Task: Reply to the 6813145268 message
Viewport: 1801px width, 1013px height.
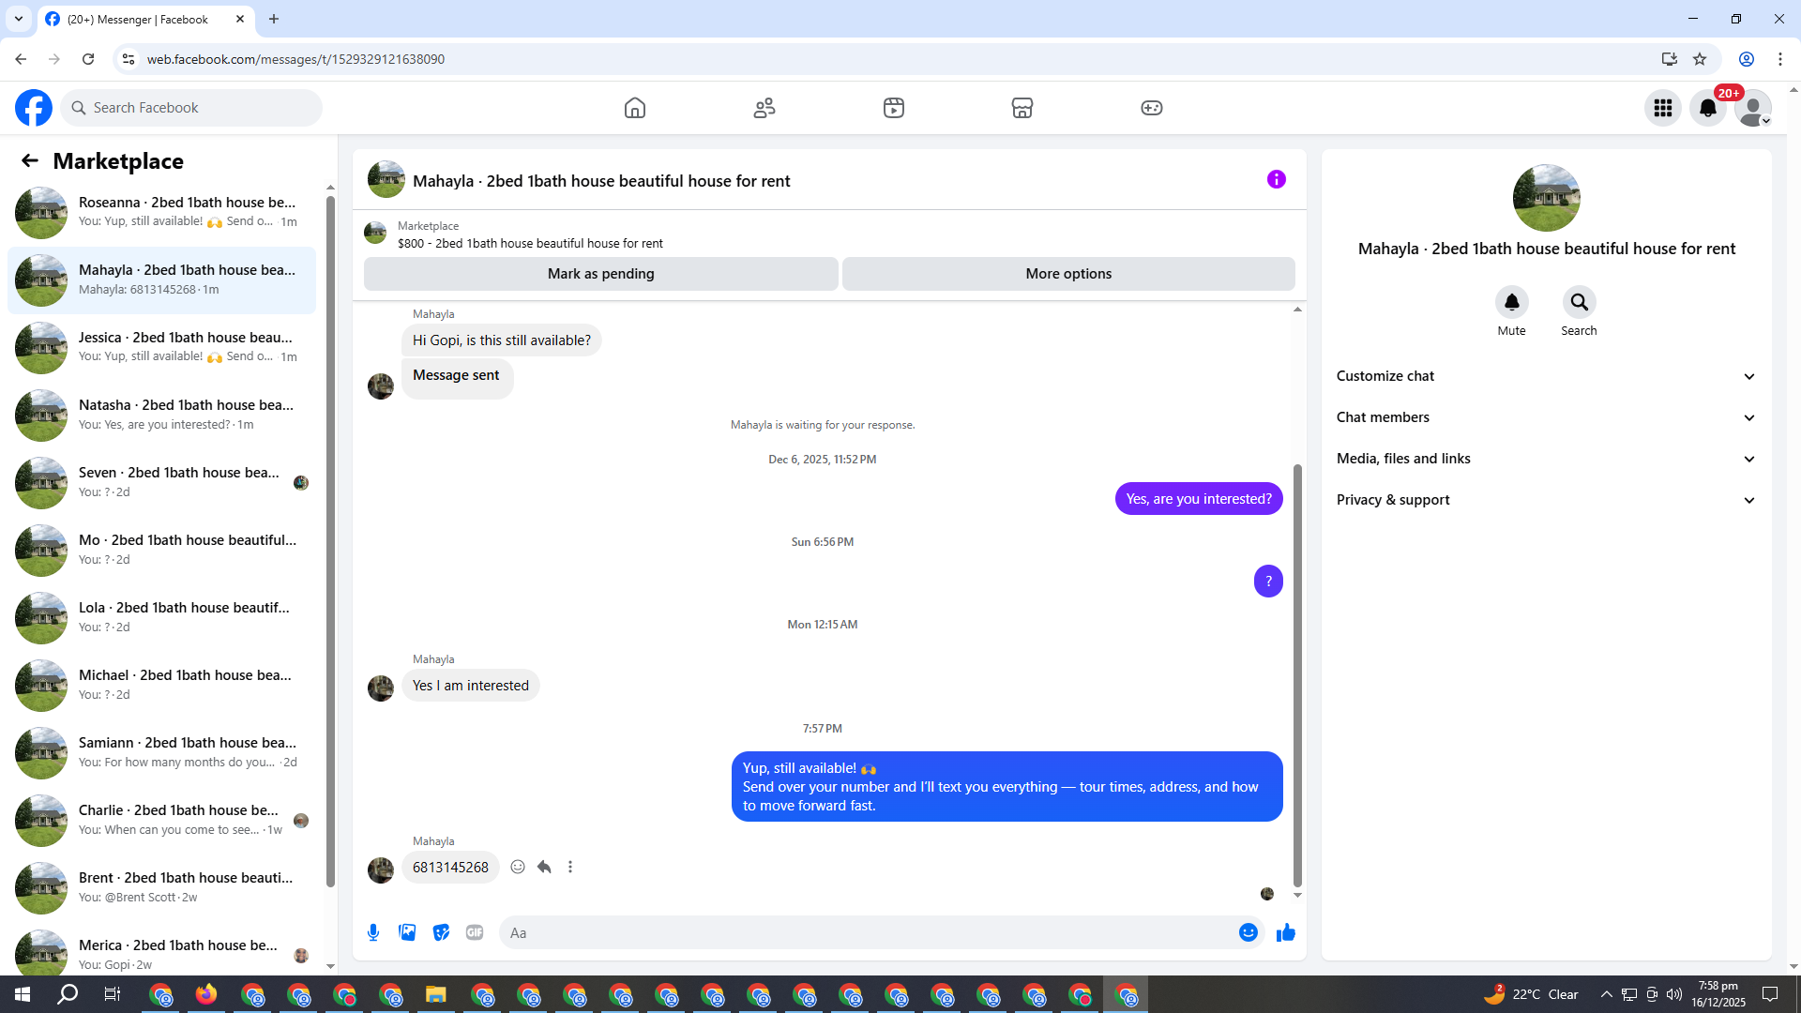Action: point(544,867)
